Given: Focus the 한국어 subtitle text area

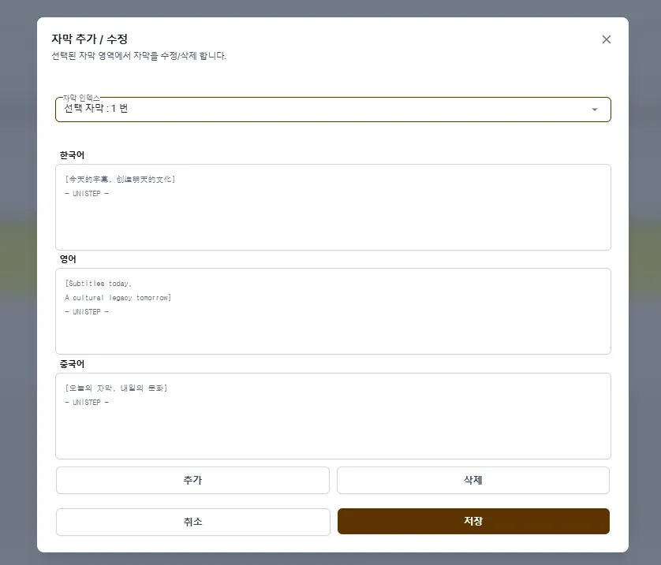Looking at the screenshot, I should [333, 207].
